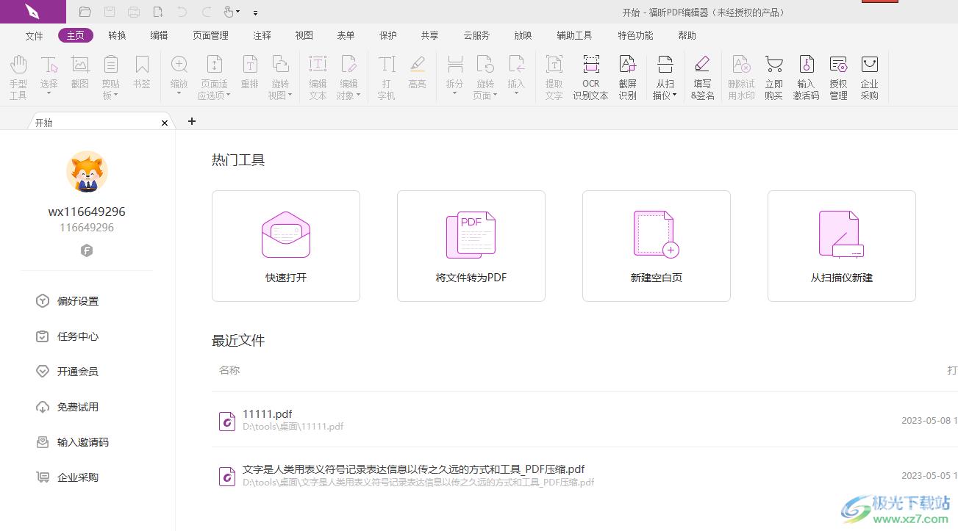Click 开通会员 in sidebar
958x531 pixels.
(x=68, y=372)
